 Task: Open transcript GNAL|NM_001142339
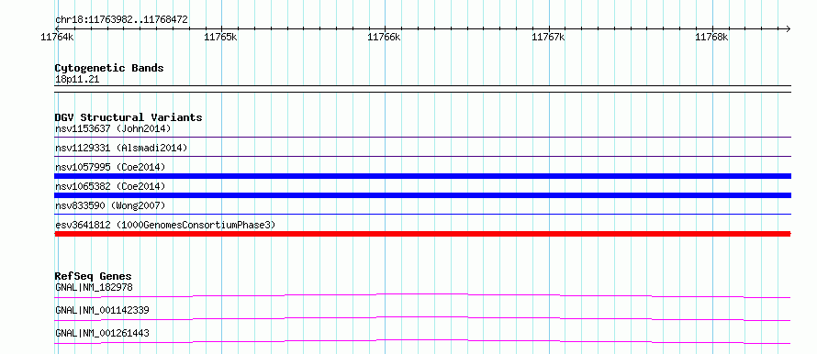(102, 310)
